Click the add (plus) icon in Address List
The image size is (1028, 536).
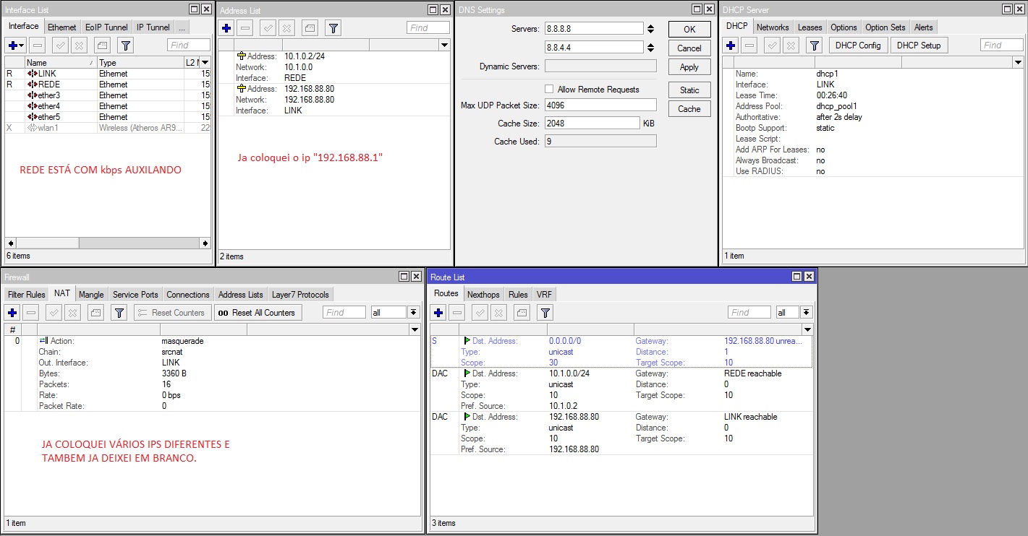[226, 28]
